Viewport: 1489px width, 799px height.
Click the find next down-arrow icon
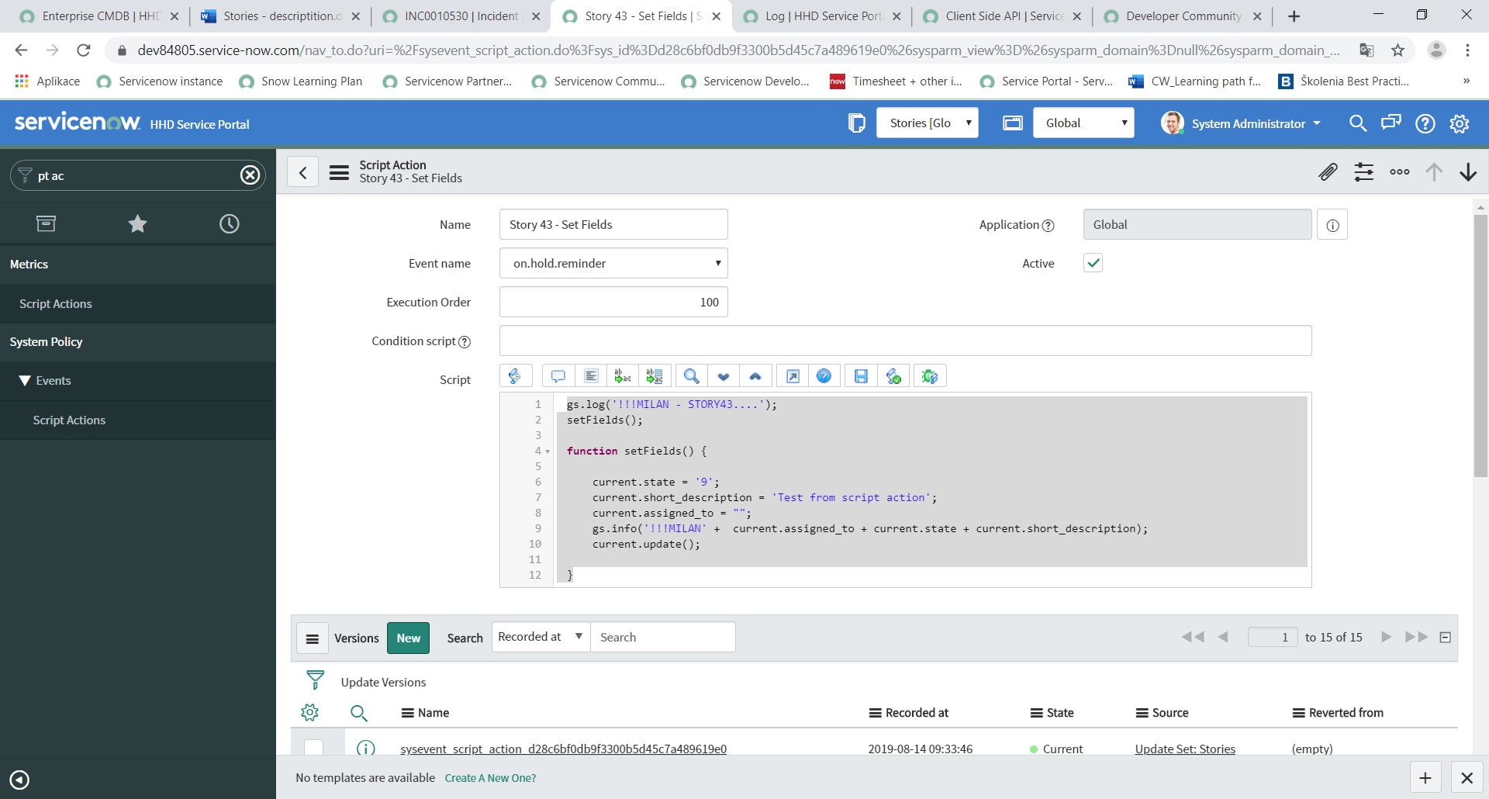724,376
